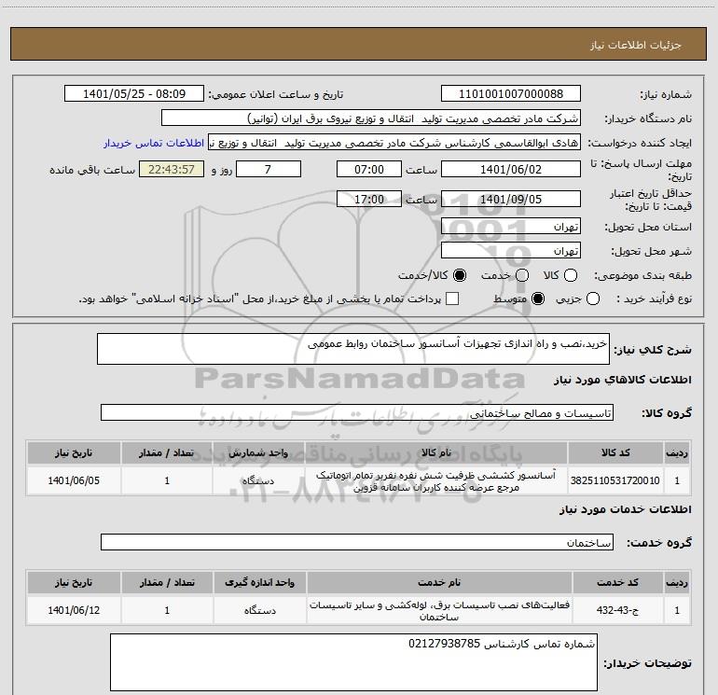Click the delivery city field تهران
The image size is (718, 695).
click(511, 250)
